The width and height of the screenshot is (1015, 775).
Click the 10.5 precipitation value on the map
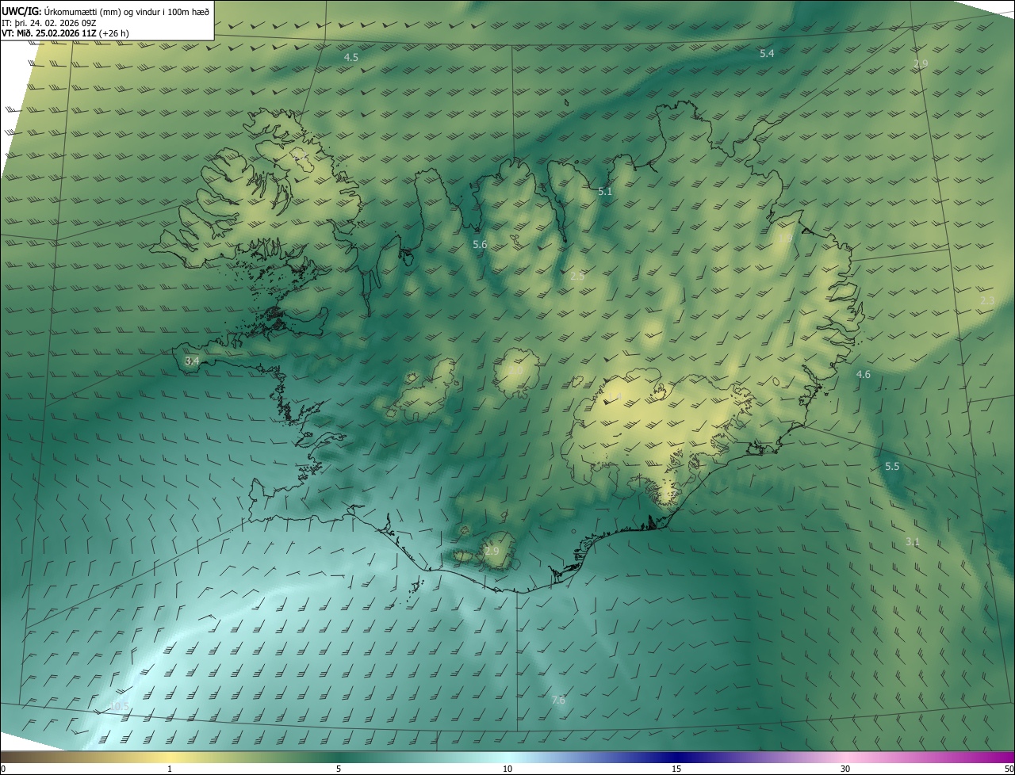119,706
